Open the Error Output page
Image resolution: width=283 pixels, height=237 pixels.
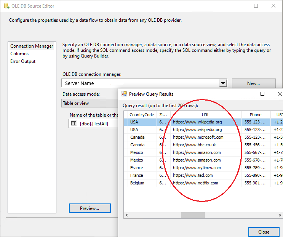tap(23, 61)
